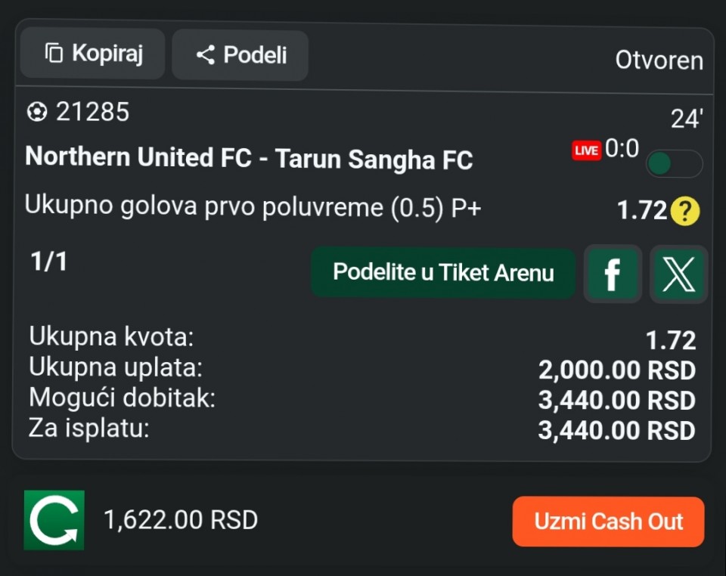Select ticket ID number 21285
This screenshot has width=726, height=576.
coord(92,113)
